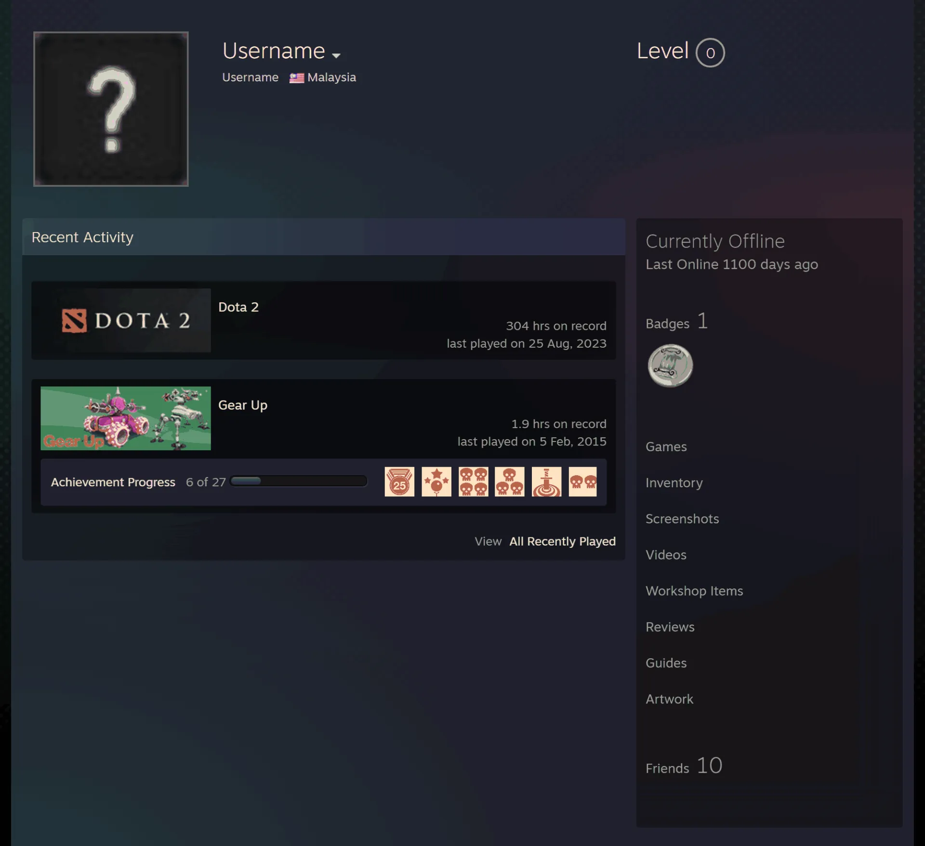Click '304 hrs on record' text

(556, 326)
